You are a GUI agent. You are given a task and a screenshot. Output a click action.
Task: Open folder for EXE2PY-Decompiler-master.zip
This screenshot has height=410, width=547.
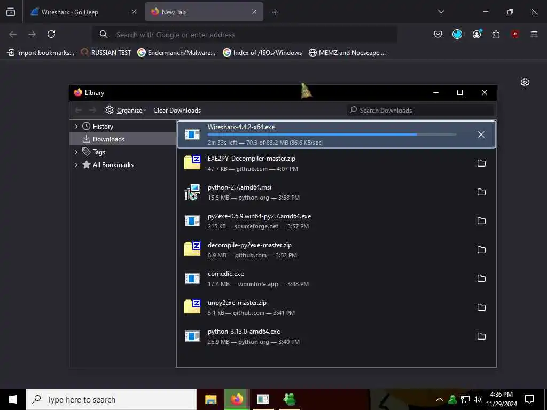(x=481, y=163)
